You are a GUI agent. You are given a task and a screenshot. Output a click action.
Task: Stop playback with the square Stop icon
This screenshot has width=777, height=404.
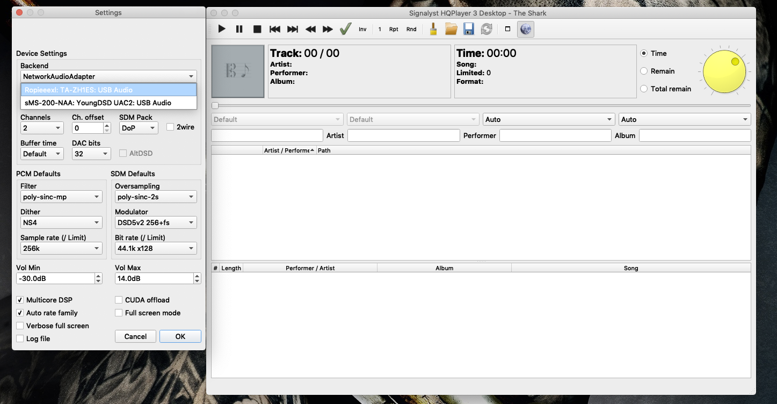pos(257,29)
